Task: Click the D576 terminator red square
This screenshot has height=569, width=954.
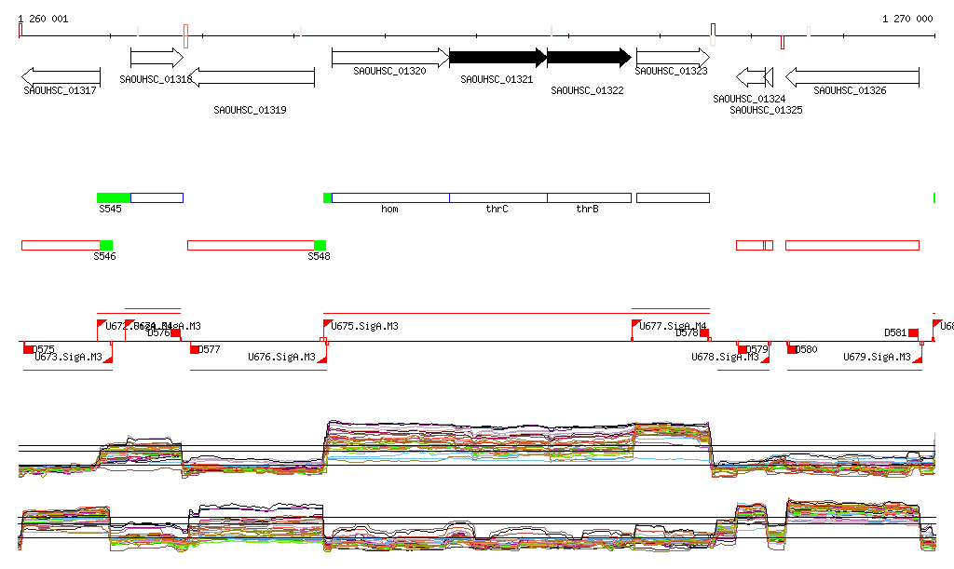Action: click(x=176, y=332)
